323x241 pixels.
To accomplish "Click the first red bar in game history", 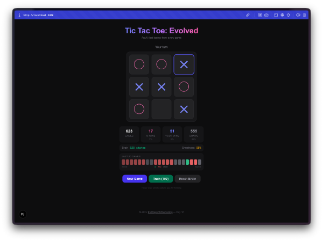I will [x=124, y=162].
